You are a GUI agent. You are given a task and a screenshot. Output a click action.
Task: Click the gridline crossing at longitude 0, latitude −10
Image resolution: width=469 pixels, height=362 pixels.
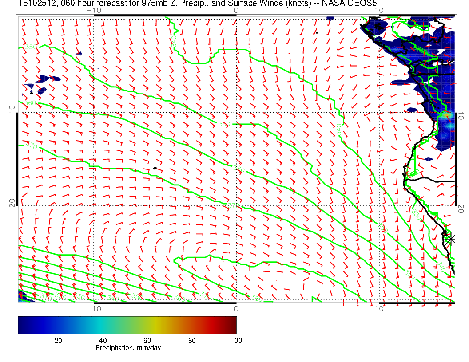point(236,113)
